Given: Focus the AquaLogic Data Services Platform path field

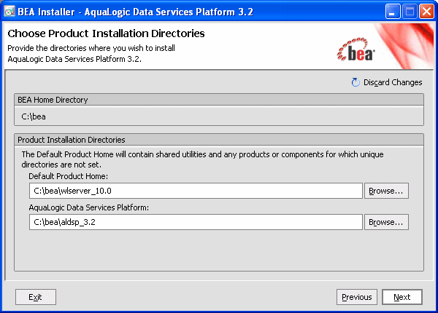Looking at the screenshot, I should click(x=196, y=222).
